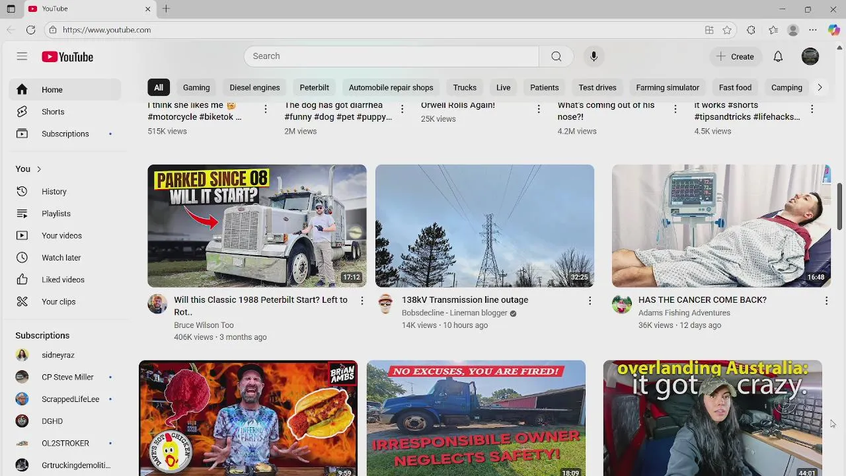Open the No Excuses You Are Fired thumbnail
The height and width of the screenshot is (476, 846).
(x=476, y=418)
